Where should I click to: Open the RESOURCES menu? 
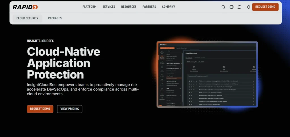(129, 7)
